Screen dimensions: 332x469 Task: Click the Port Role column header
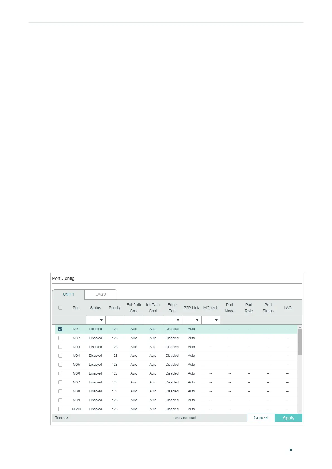click(x=249, y=308)
